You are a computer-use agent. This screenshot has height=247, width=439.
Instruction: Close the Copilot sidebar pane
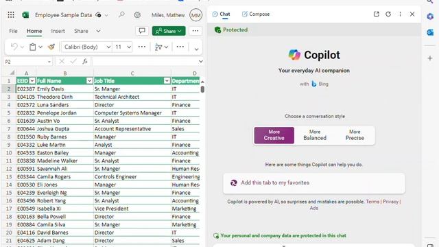click(412, 14)
